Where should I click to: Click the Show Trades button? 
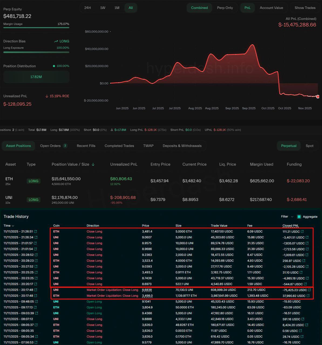tap(305, 8)
